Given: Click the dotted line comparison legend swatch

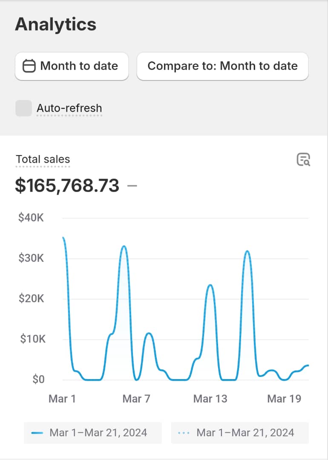Looking at the screenshot, I should point(184,433).
